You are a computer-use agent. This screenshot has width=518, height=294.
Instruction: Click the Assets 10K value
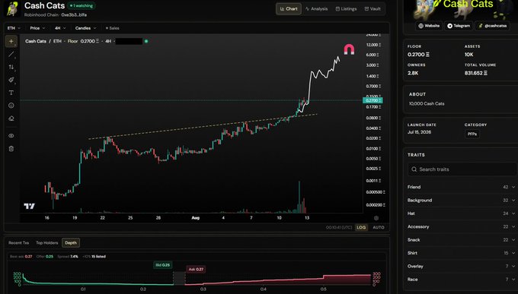pyautogui.click(x=468, y=55)
